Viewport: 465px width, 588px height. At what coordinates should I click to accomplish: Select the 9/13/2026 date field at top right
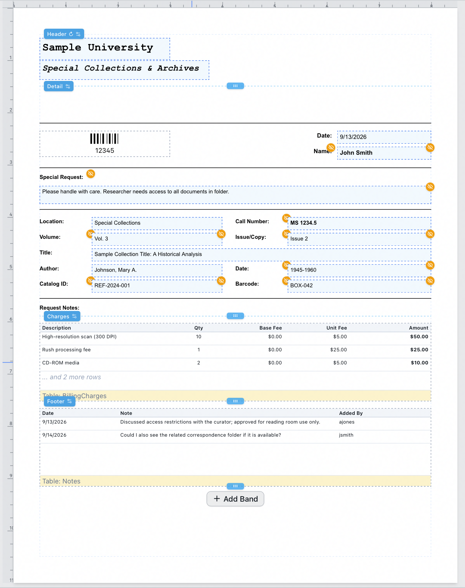click(384, 137)
